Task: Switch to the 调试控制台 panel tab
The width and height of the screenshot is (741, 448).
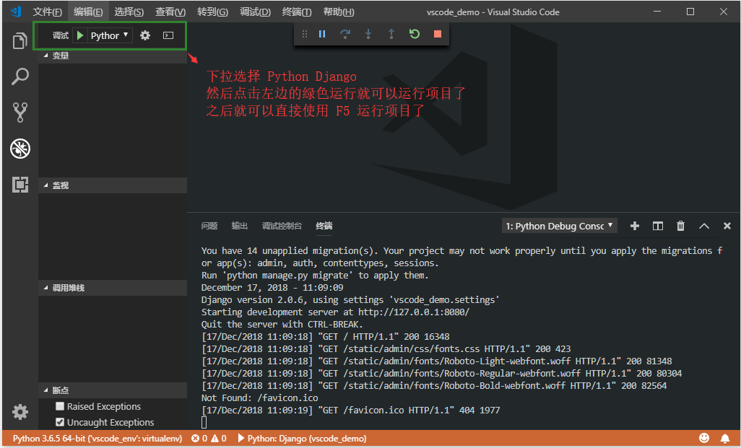Action: point(282,226)
